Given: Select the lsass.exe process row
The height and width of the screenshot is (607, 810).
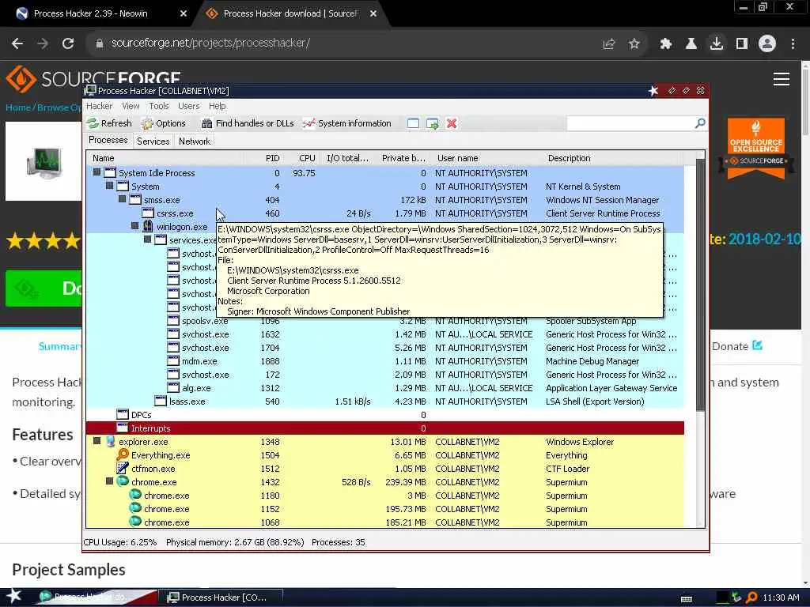Looking at the screenshot, I should coord(385,402).
